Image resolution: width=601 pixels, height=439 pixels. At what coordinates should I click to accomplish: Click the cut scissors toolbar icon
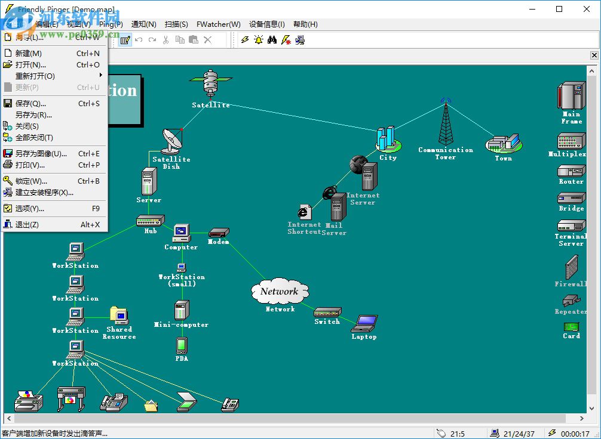165,40
